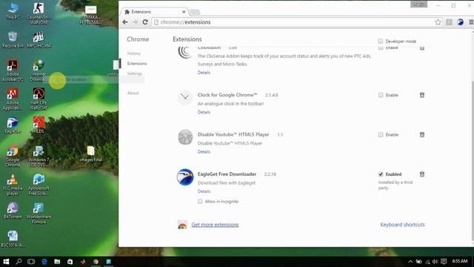Viewport: 474px width, 267px height.
Task: Open This PC desktop icon
Action: (13, 11)
